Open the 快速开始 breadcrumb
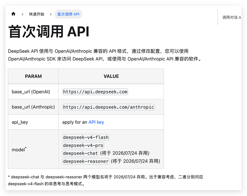 click(37, 14)
